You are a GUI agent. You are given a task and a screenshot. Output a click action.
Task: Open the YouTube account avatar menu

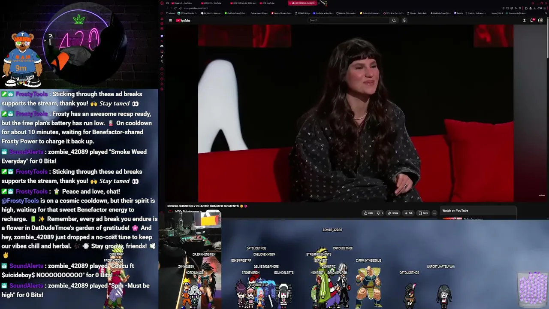click(540, 20)
